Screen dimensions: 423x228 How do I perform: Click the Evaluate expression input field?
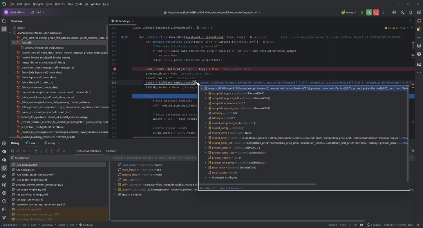pos(155,158)
